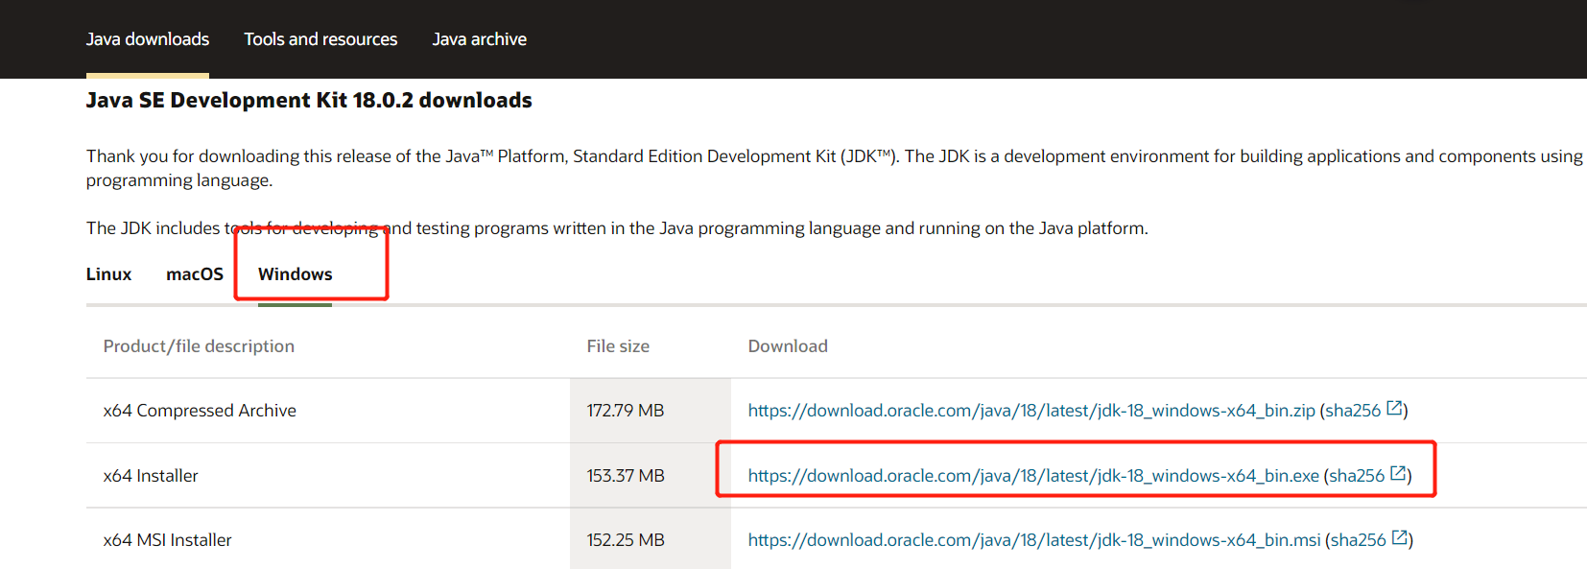Download the jdk-18 windows x64 msi link
The height and width of the screenshot is (569, 1587).
tap(1034, 540)
